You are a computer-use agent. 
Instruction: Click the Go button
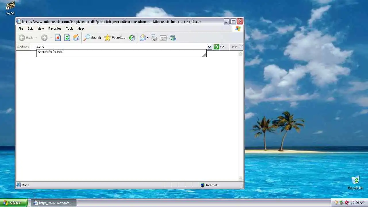(x=219, y=47)
